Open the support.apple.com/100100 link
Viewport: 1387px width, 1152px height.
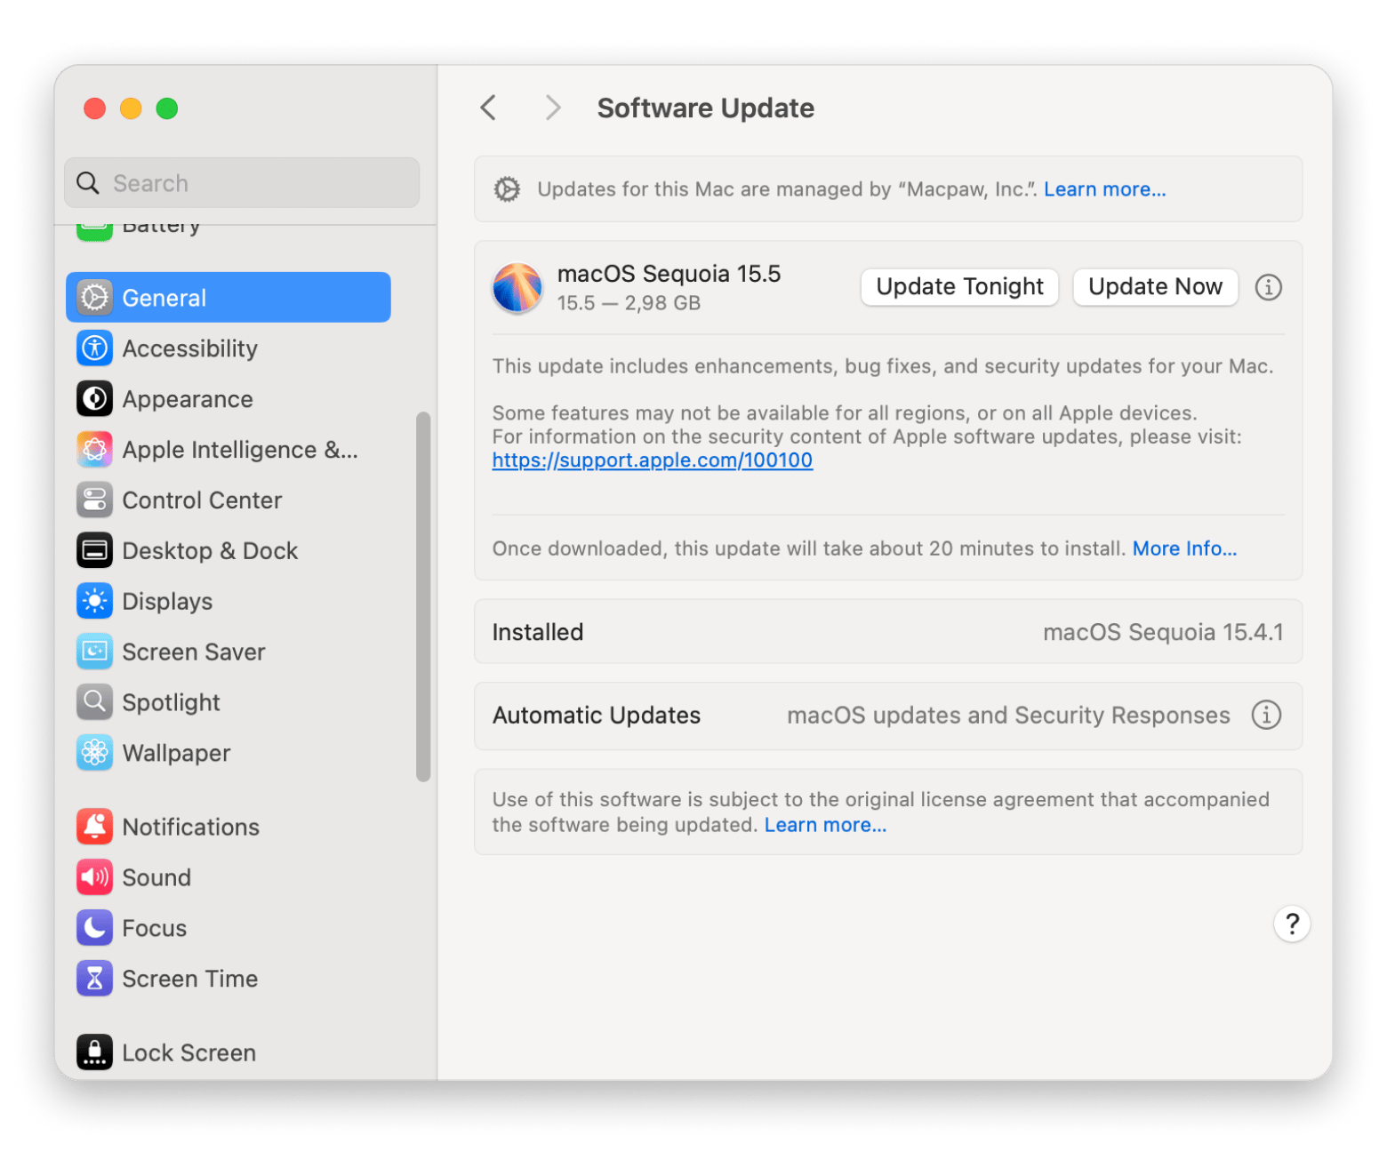[x=652, y=460]
